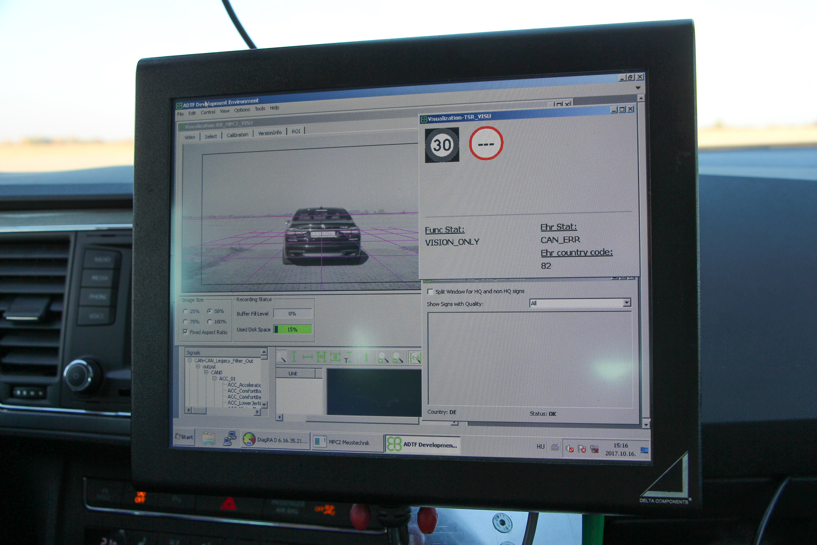The width and height of the screenshot is (817, 545).
Task: Select the 25% image size option
Action: point(185,311)
